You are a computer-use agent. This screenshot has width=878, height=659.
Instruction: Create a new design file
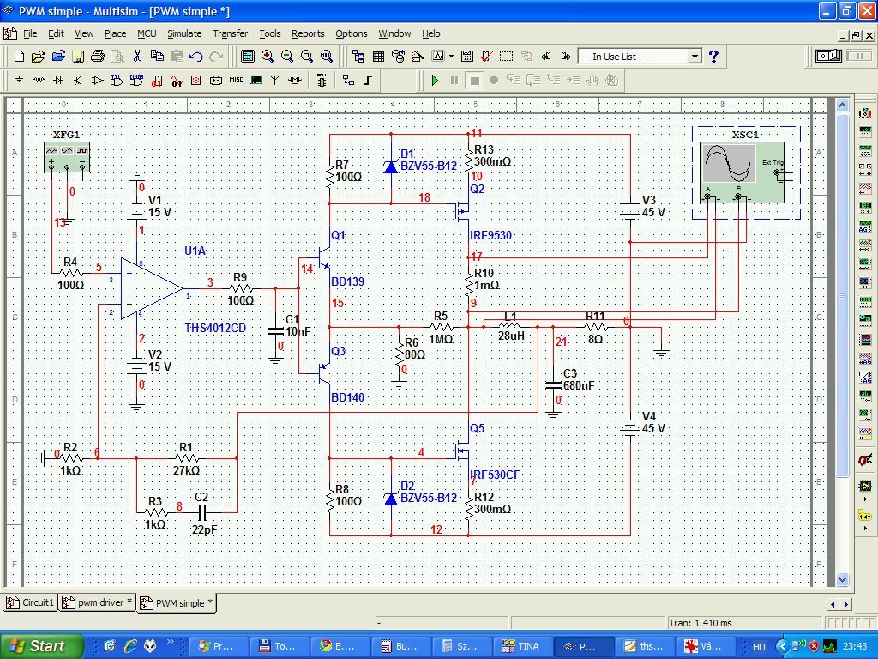[19, 57]
